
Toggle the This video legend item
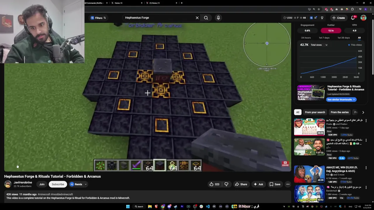[x=355, y=45]
